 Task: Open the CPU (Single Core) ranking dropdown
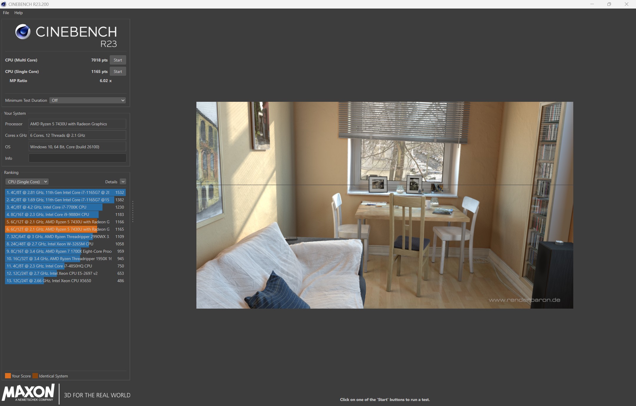27,182
